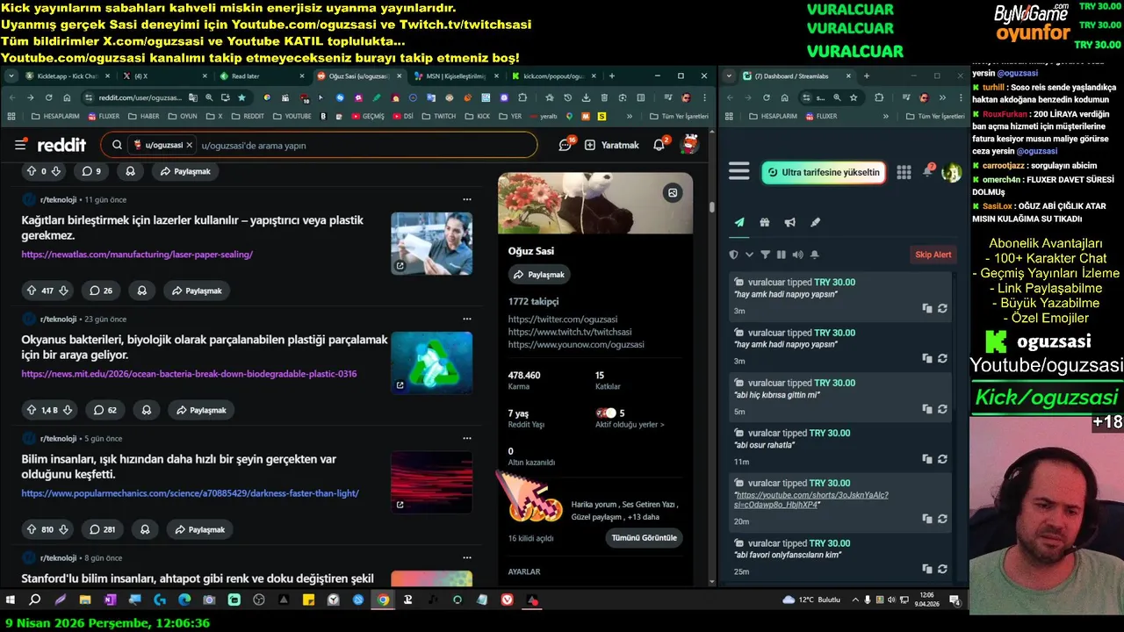The image size is (1124, 632).
Task: Remove the u/oguzsasi search filter chip
Action: (x=189, y=145)
